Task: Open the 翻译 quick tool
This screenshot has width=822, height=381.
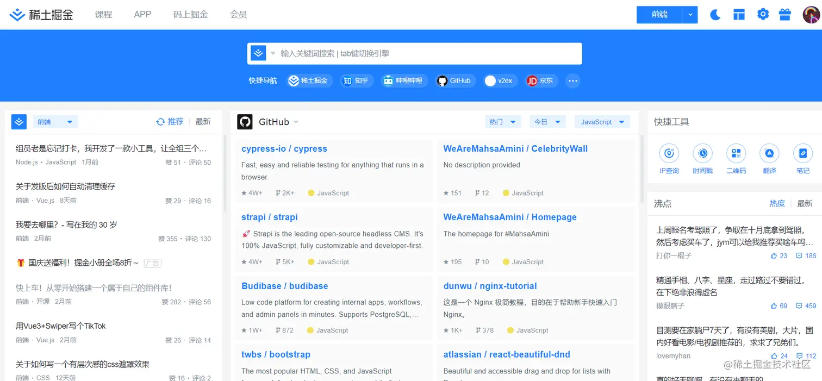Action: click(769, 159)
